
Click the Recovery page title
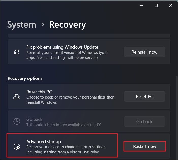[x=67, y=25]
